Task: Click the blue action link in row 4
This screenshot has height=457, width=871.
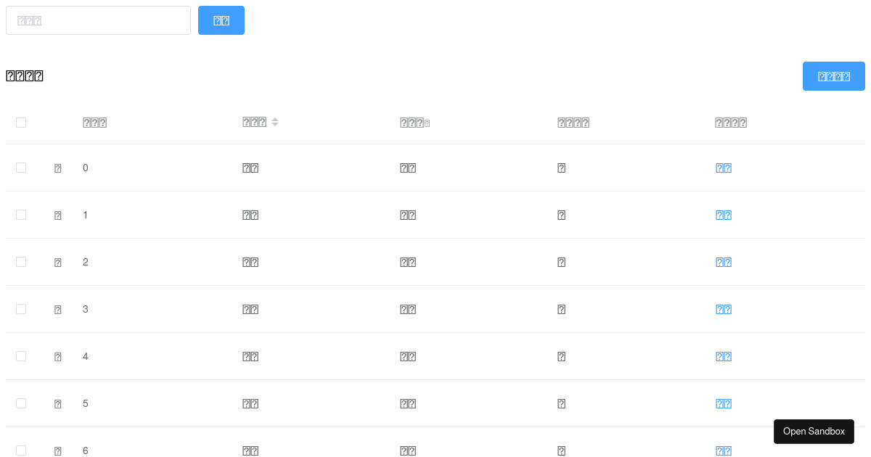Action: [x=723, y=356]
